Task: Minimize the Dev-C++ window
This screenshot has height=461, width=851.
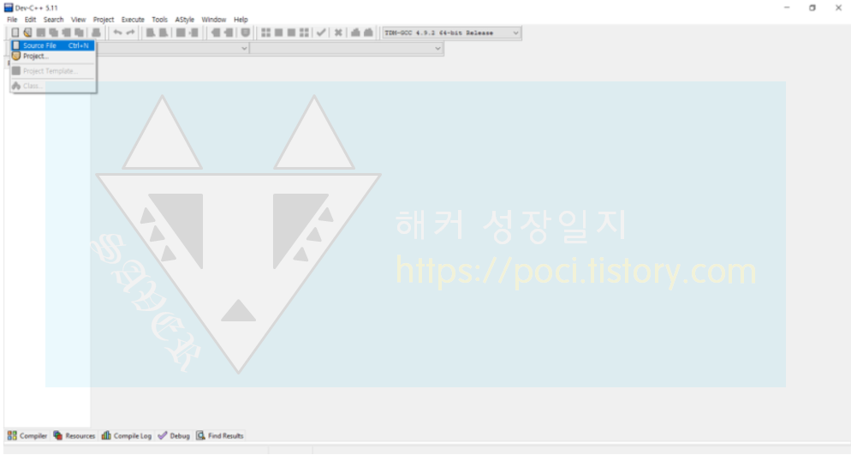Action: [787, 8]
